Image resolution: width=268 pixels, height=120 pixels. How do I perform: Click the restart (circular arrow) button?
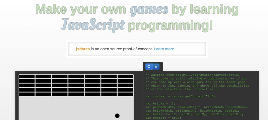tap(149, 67)
